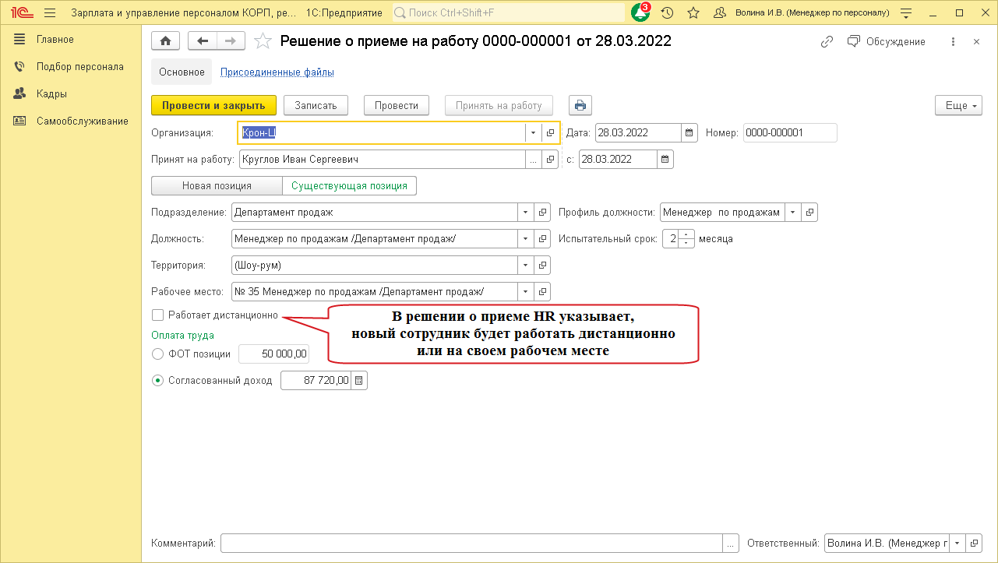Open calculator for Согласованный доход field
The image size is (998, 563).
point(358,381)
